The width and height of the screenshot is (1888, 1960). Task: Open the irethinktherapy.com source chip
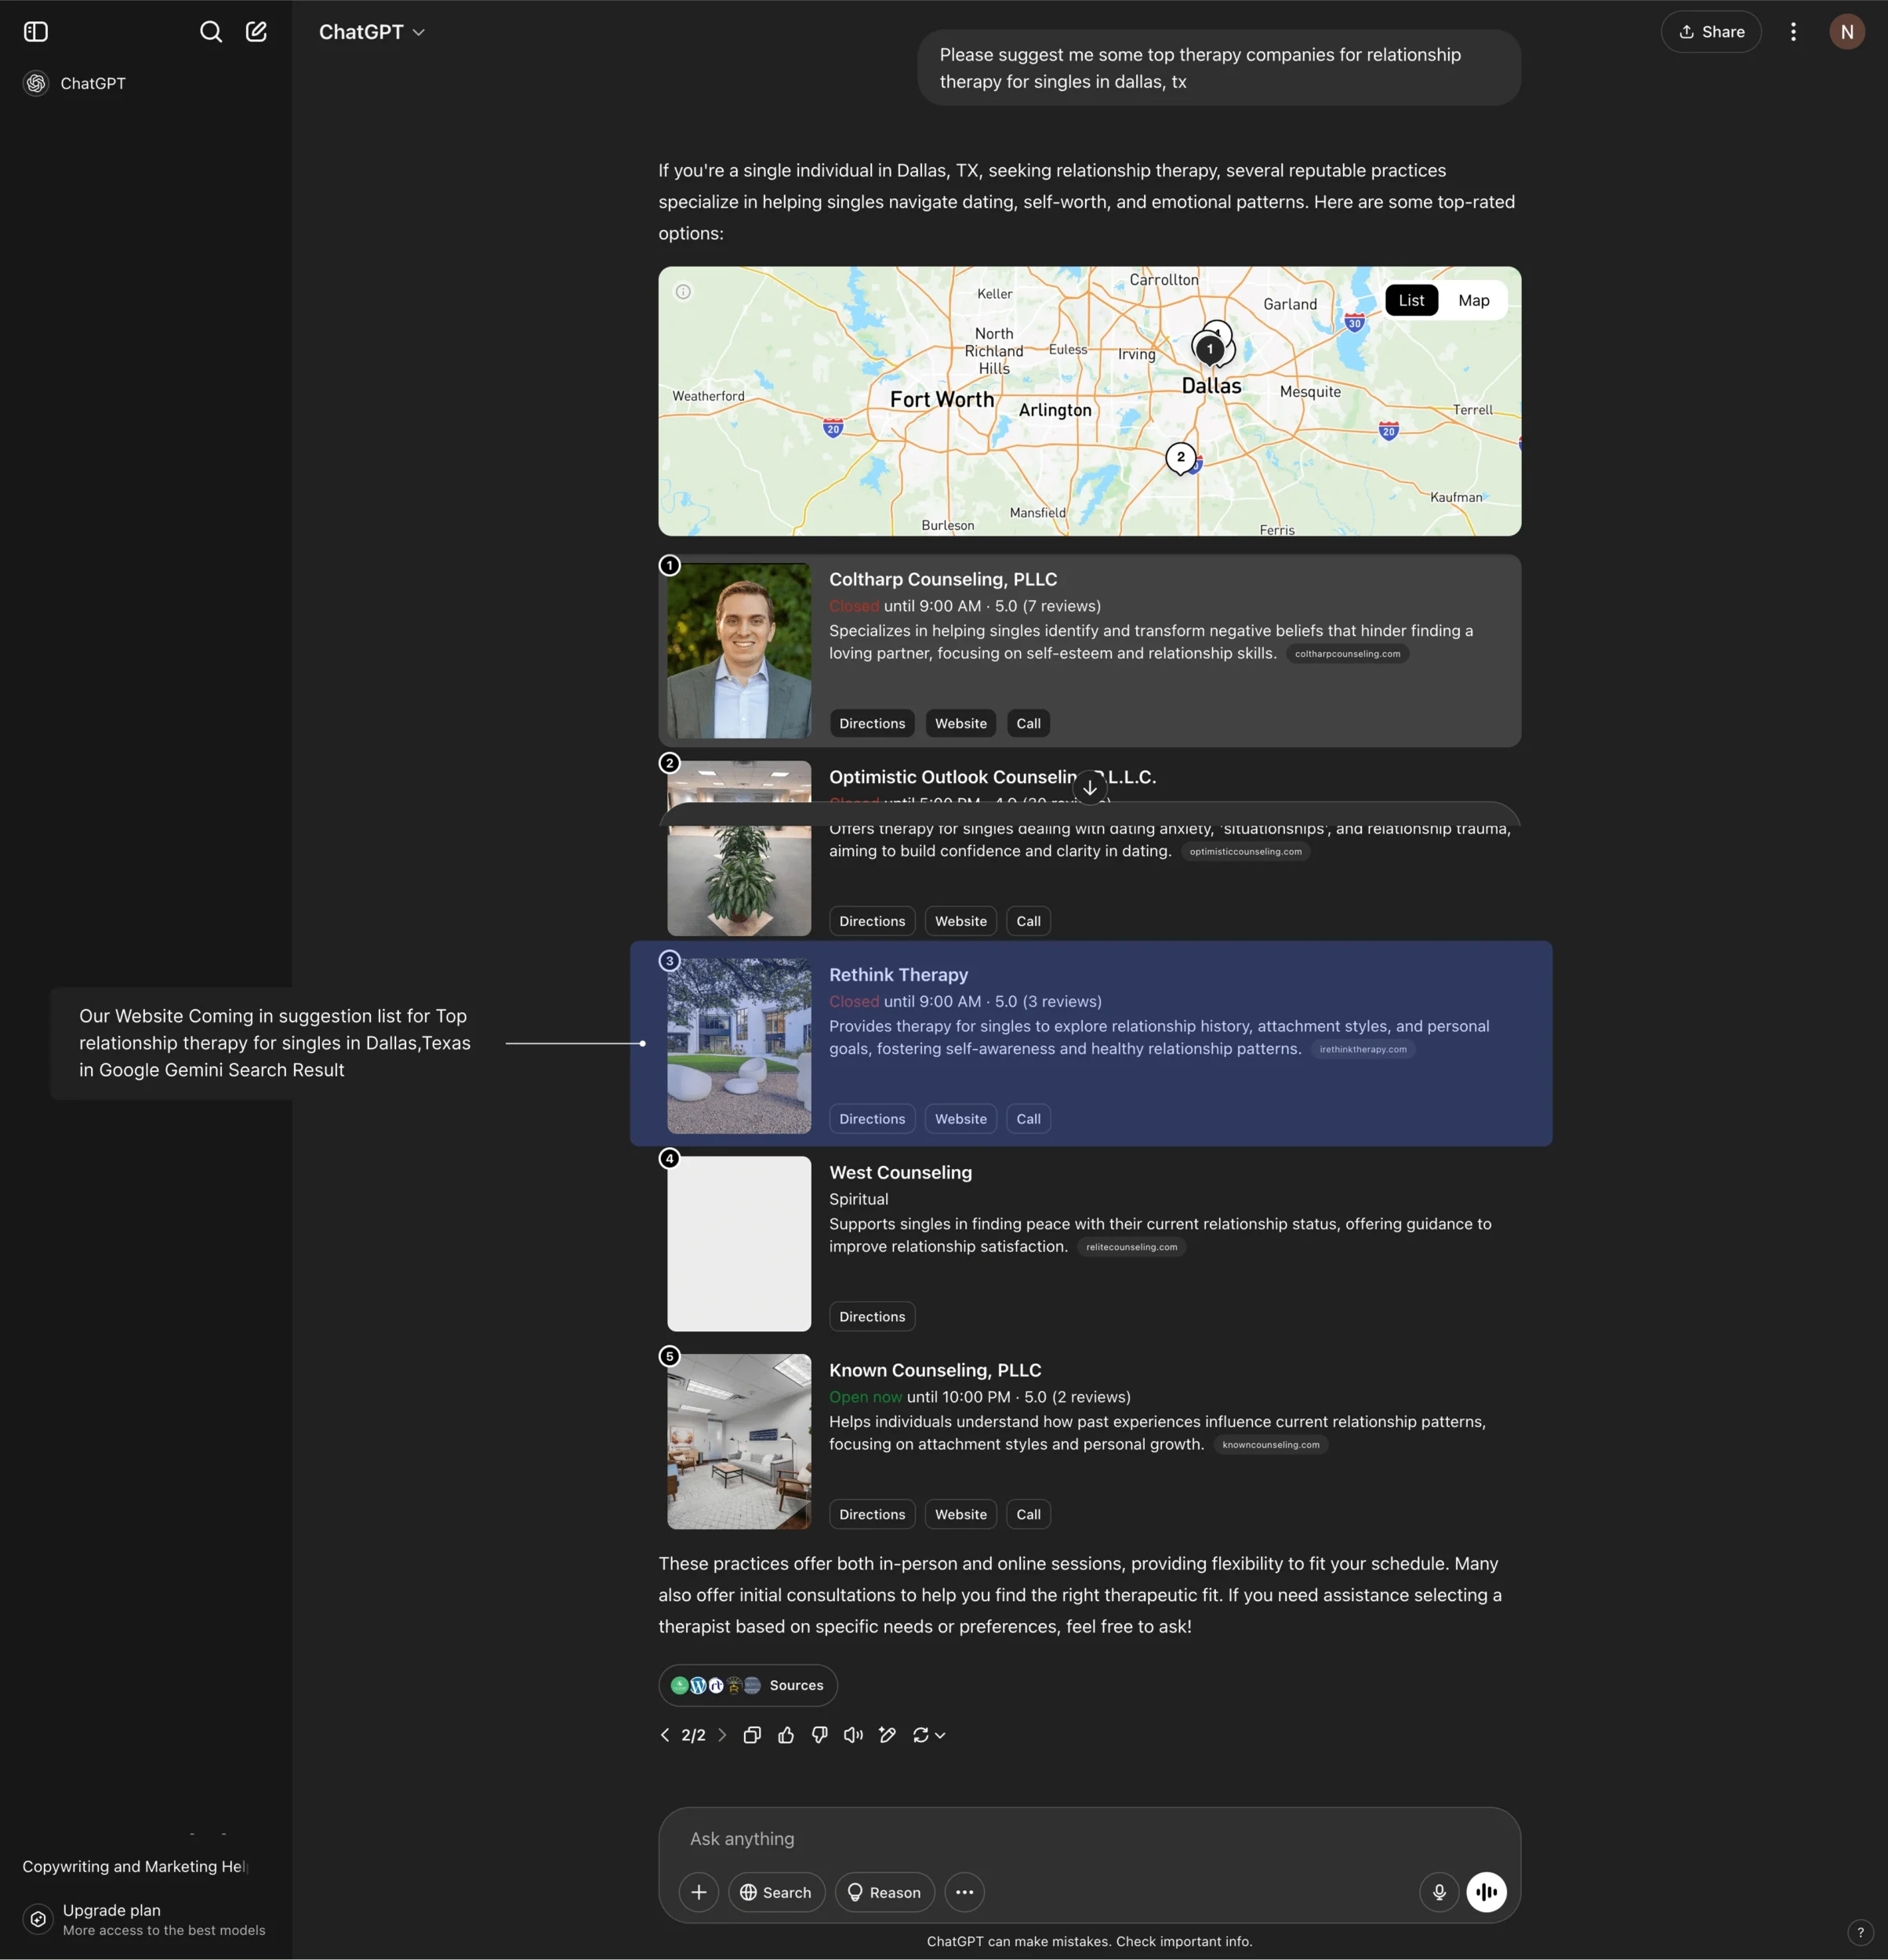point(1363,1050)
